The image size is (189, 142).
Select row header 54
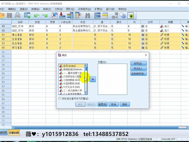(x=5, y=48)
